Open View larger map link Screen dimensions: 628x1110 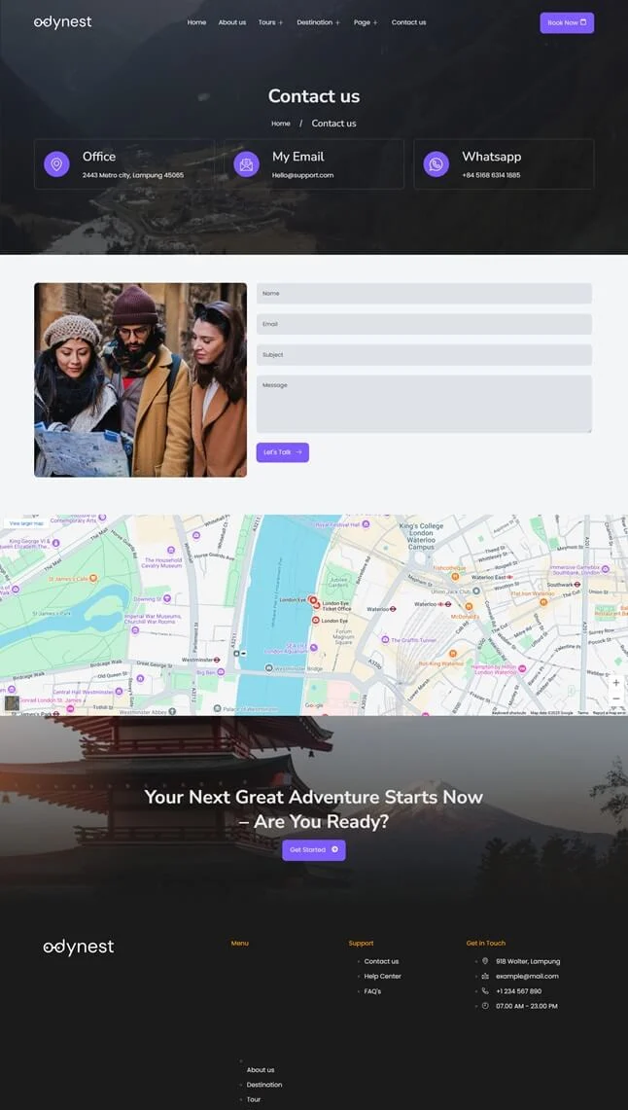[x=27, y=523]
